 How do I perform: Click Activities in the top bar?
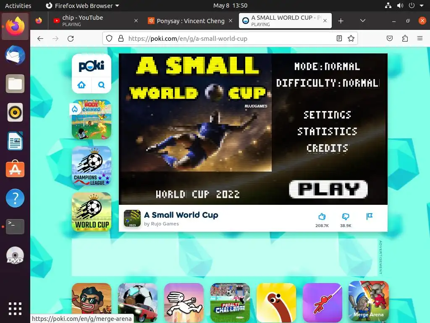(18, 5)
